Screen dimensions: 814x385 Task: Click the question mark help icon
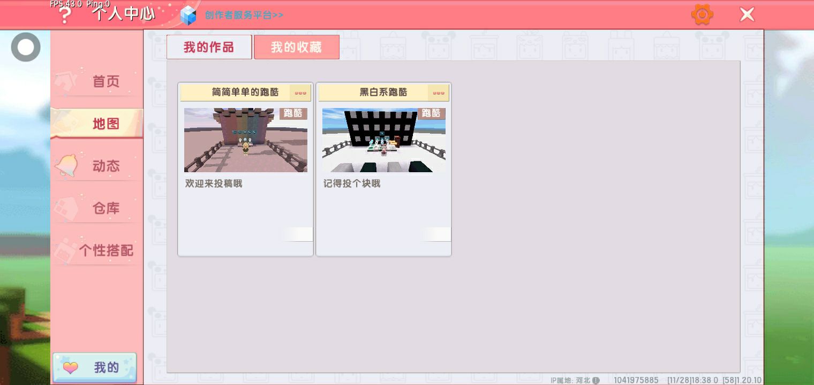tap(65, 16)
